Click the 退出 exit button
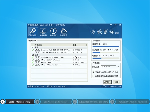Viewport: 150px width, 112px height. 116,82
